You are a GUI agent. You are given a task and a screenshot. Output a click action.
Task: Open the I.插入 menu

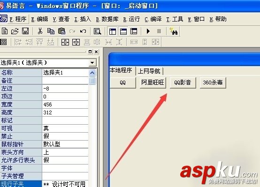(83, 19)
